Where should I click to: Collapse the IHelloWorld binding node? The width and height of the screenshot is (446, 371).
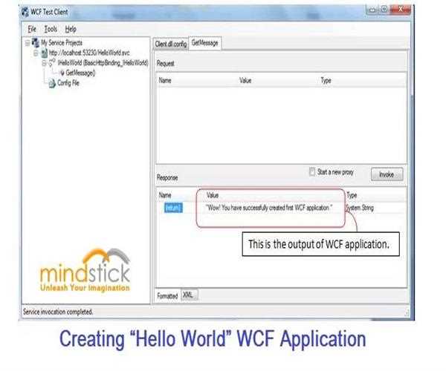click(x=44, y=63)
